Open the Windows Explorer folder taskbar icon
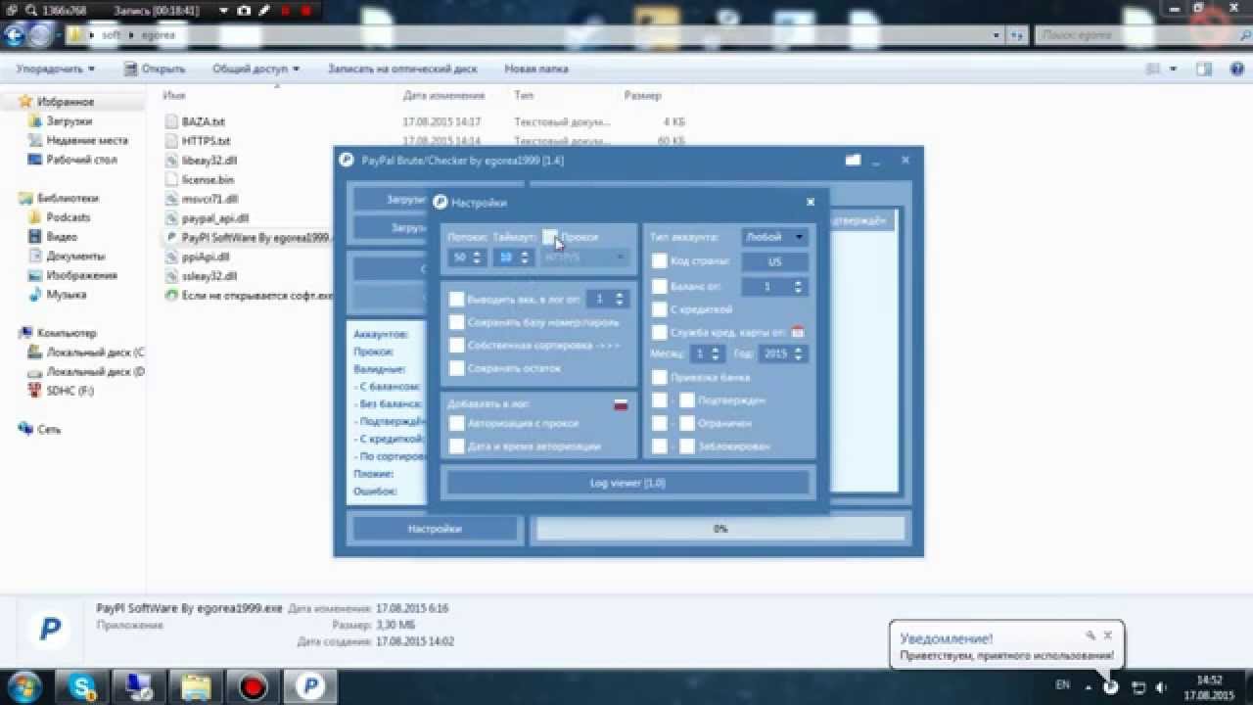Image resolution: width=1253 pixels, height=705 pixels. coord(196,686)
